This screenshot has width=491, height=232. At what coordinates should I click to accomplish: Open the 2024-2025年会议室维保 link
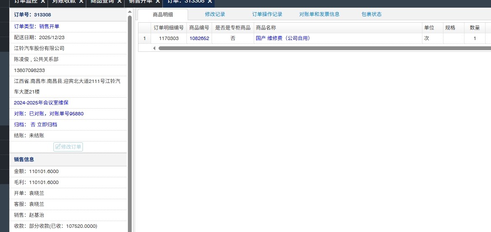click(41, 103)
